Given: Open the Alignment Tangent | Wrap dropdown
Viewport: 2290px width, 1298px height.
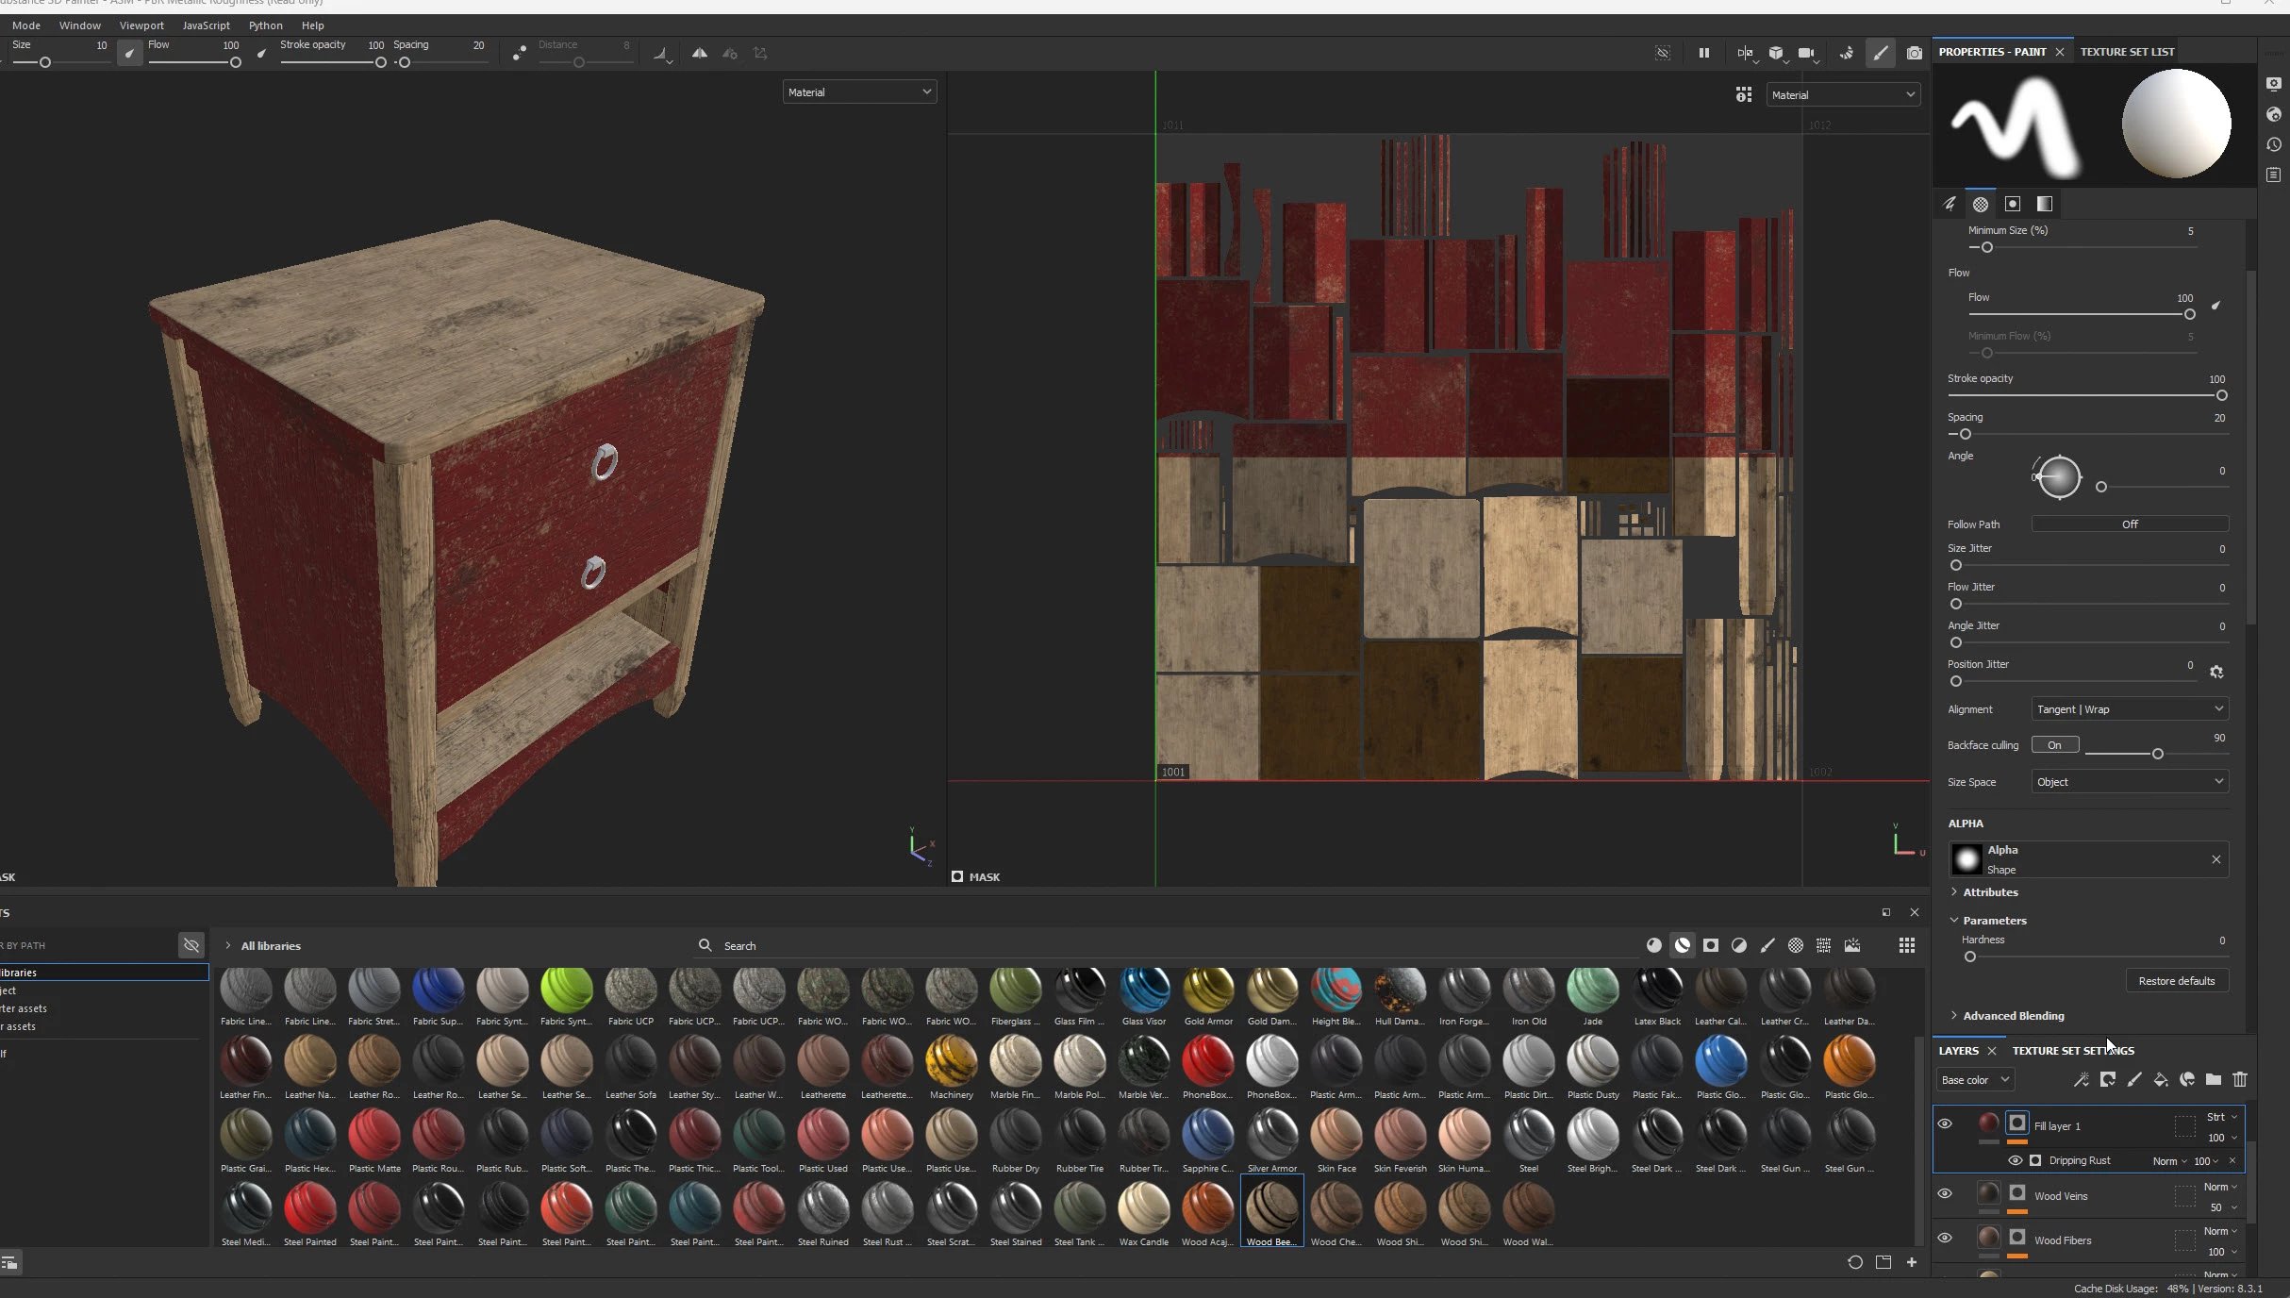Looking at the screenshot, I should [x=2129, y=709].
